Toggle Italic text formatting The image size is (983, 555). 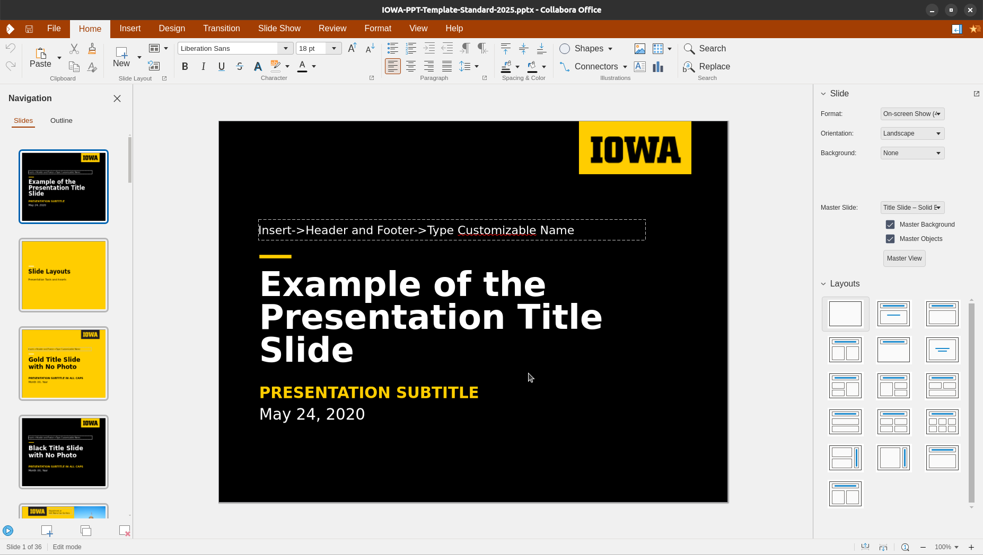click(203, 66)
